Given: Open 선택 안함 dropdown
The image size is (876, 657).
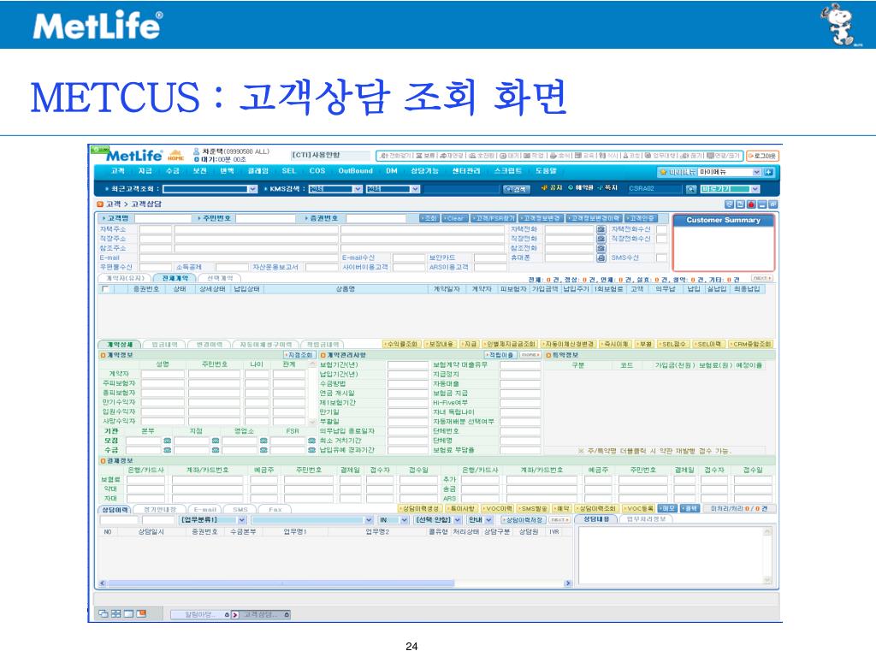Looking at the screenshot, I should [437, 520].
